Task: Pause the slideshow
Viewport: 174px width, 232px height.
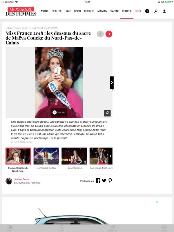Action: coord(59,113)
